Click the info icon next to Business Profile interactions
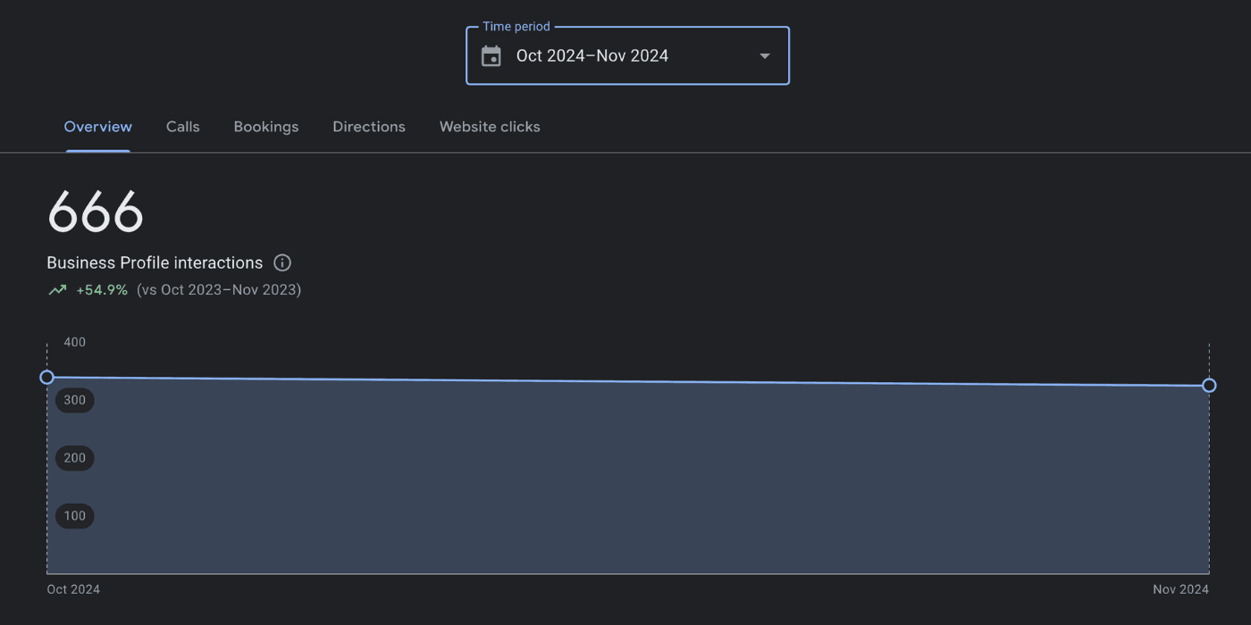Image resolution: width=1251 pixels, height=625 pixels. click(282, 262)
